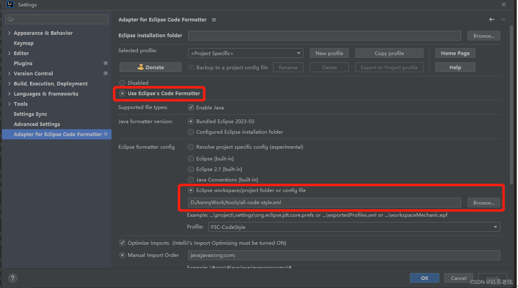Click Export to Project profile button
Screen dimensions: 518x288
coord(389,67)
